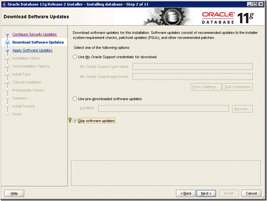The width and height of the screenshot is (267, 201).
Task: Open the Help button
Action: coord(14,193)
